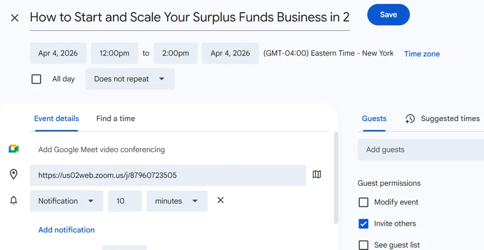Viewport: 484px width, 250px height.
Task: Toggle the All day checkbox
Action: coord(36,79)
